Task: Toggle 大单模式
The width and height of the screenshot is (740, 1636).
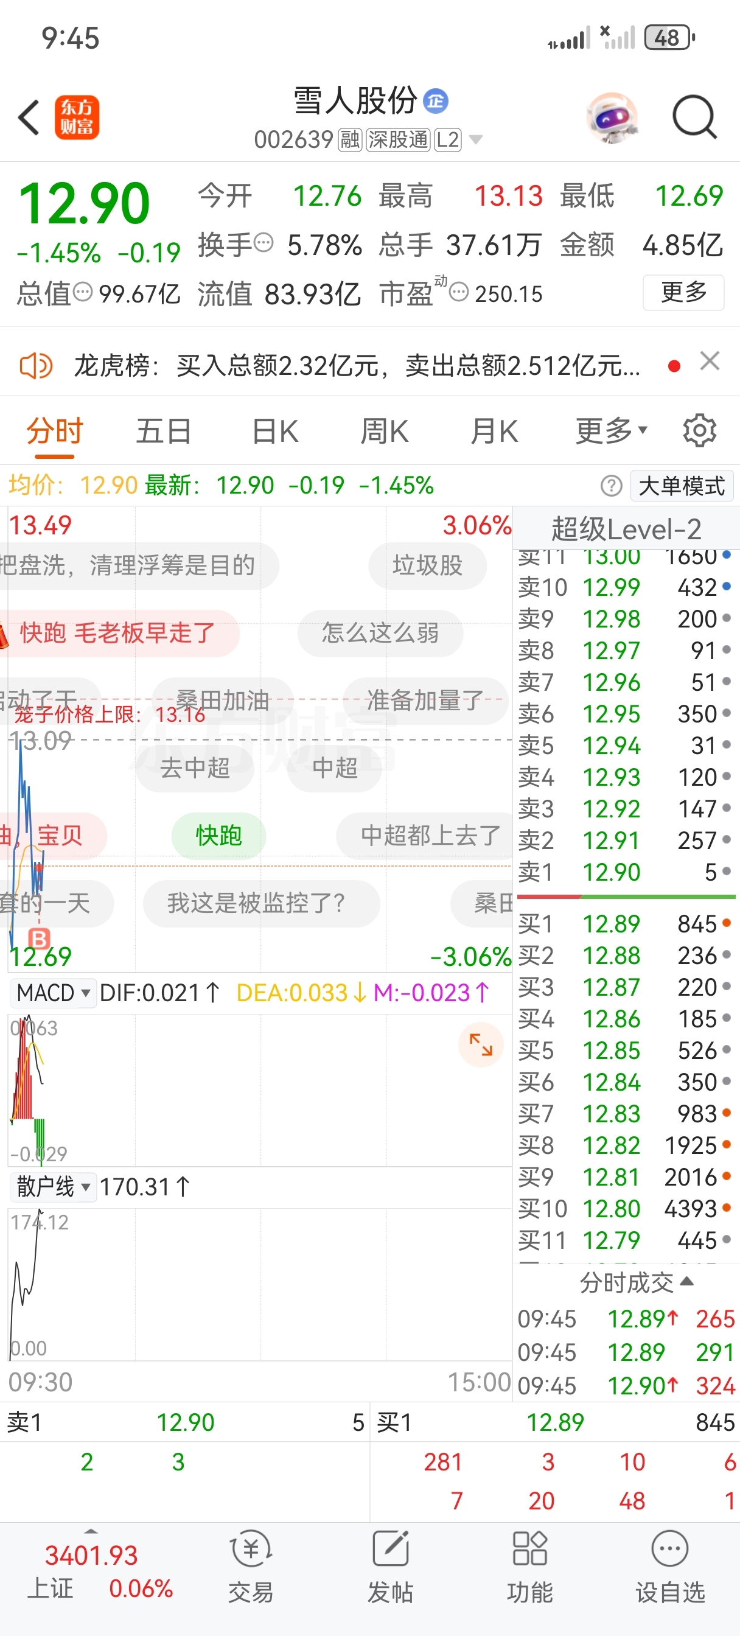Action: pos(682,486)
